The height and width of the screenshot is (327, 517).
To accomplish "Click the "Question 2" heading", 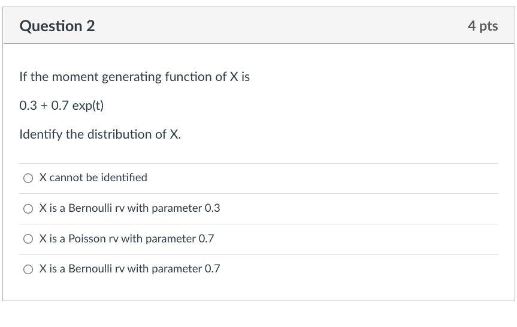I will tap(57, 26).
